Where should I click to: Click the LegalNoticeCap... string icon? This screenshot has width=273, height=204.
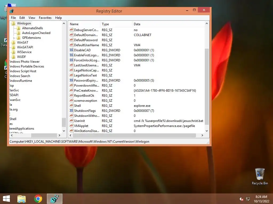[71, 70]
